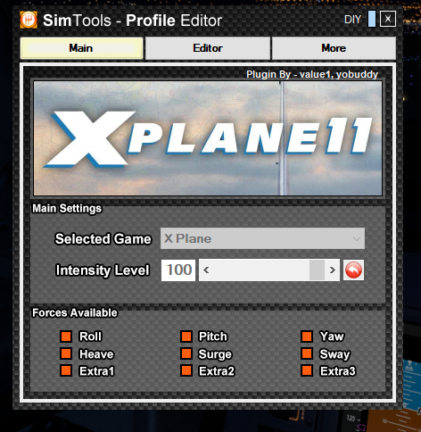Viewport: 421px width, 432px height.
Task: Switch to the Editor tab
Action: [208, 48]
